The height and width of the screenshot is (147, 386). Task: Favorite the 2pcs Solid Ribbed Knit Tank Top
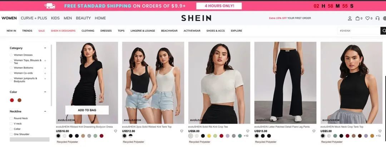[x=182, y=131]
